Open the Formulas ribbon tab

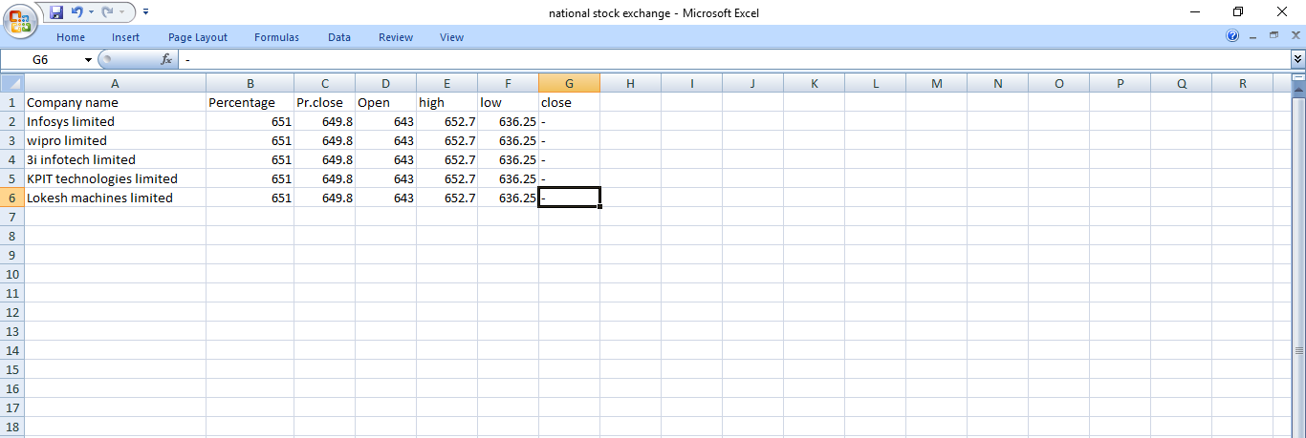[x=276, y=37]
